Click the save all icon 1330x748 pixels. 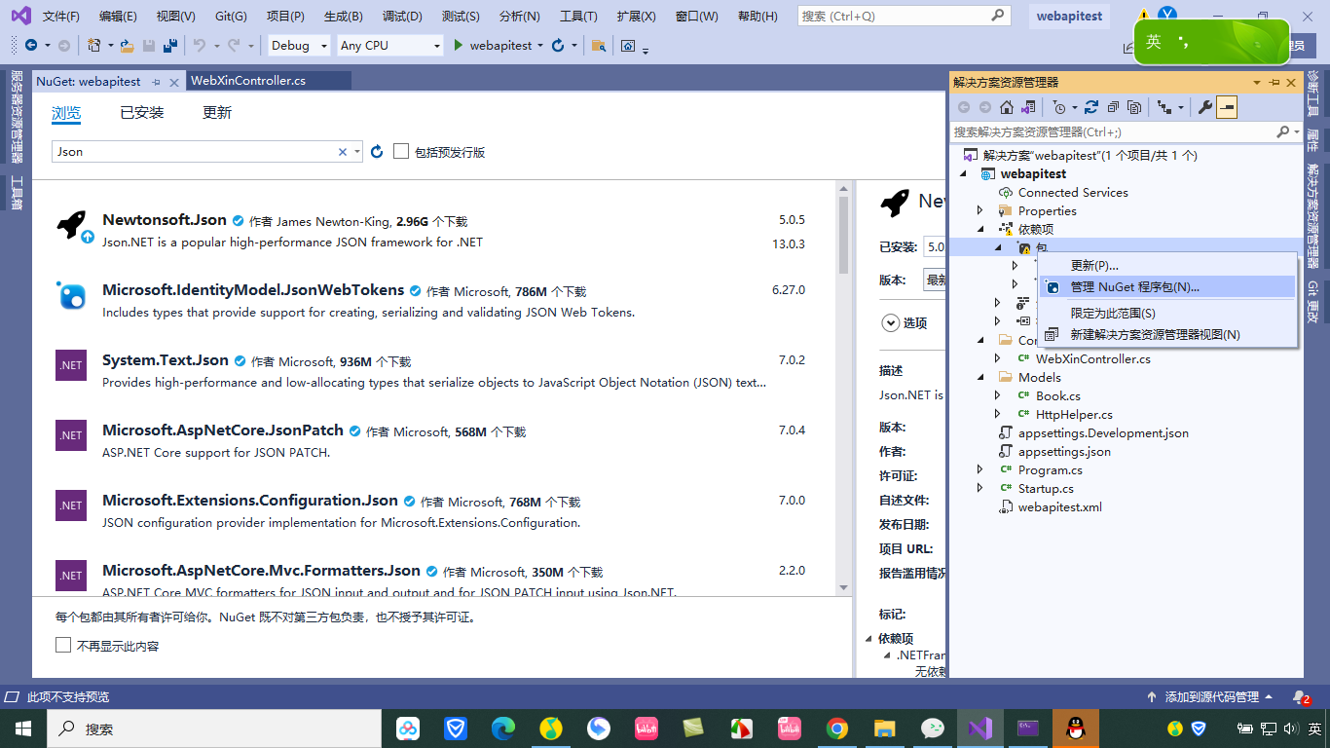pyautogui.click(x=170, y=46)
